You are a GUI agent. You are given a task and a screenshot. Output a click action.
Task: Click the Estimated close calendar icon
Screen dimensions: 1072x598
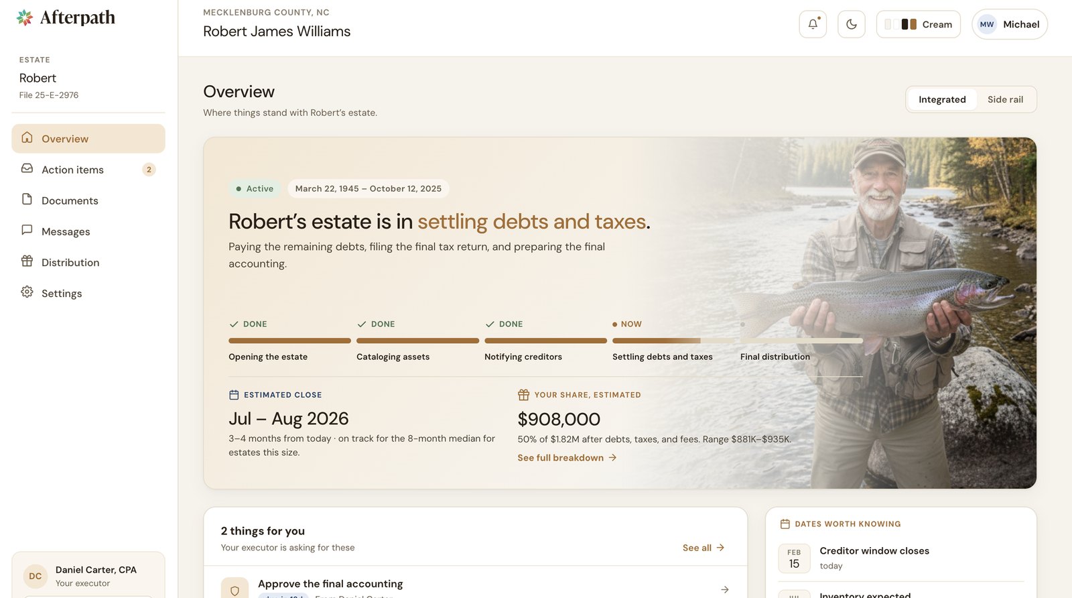pos(234,395)
